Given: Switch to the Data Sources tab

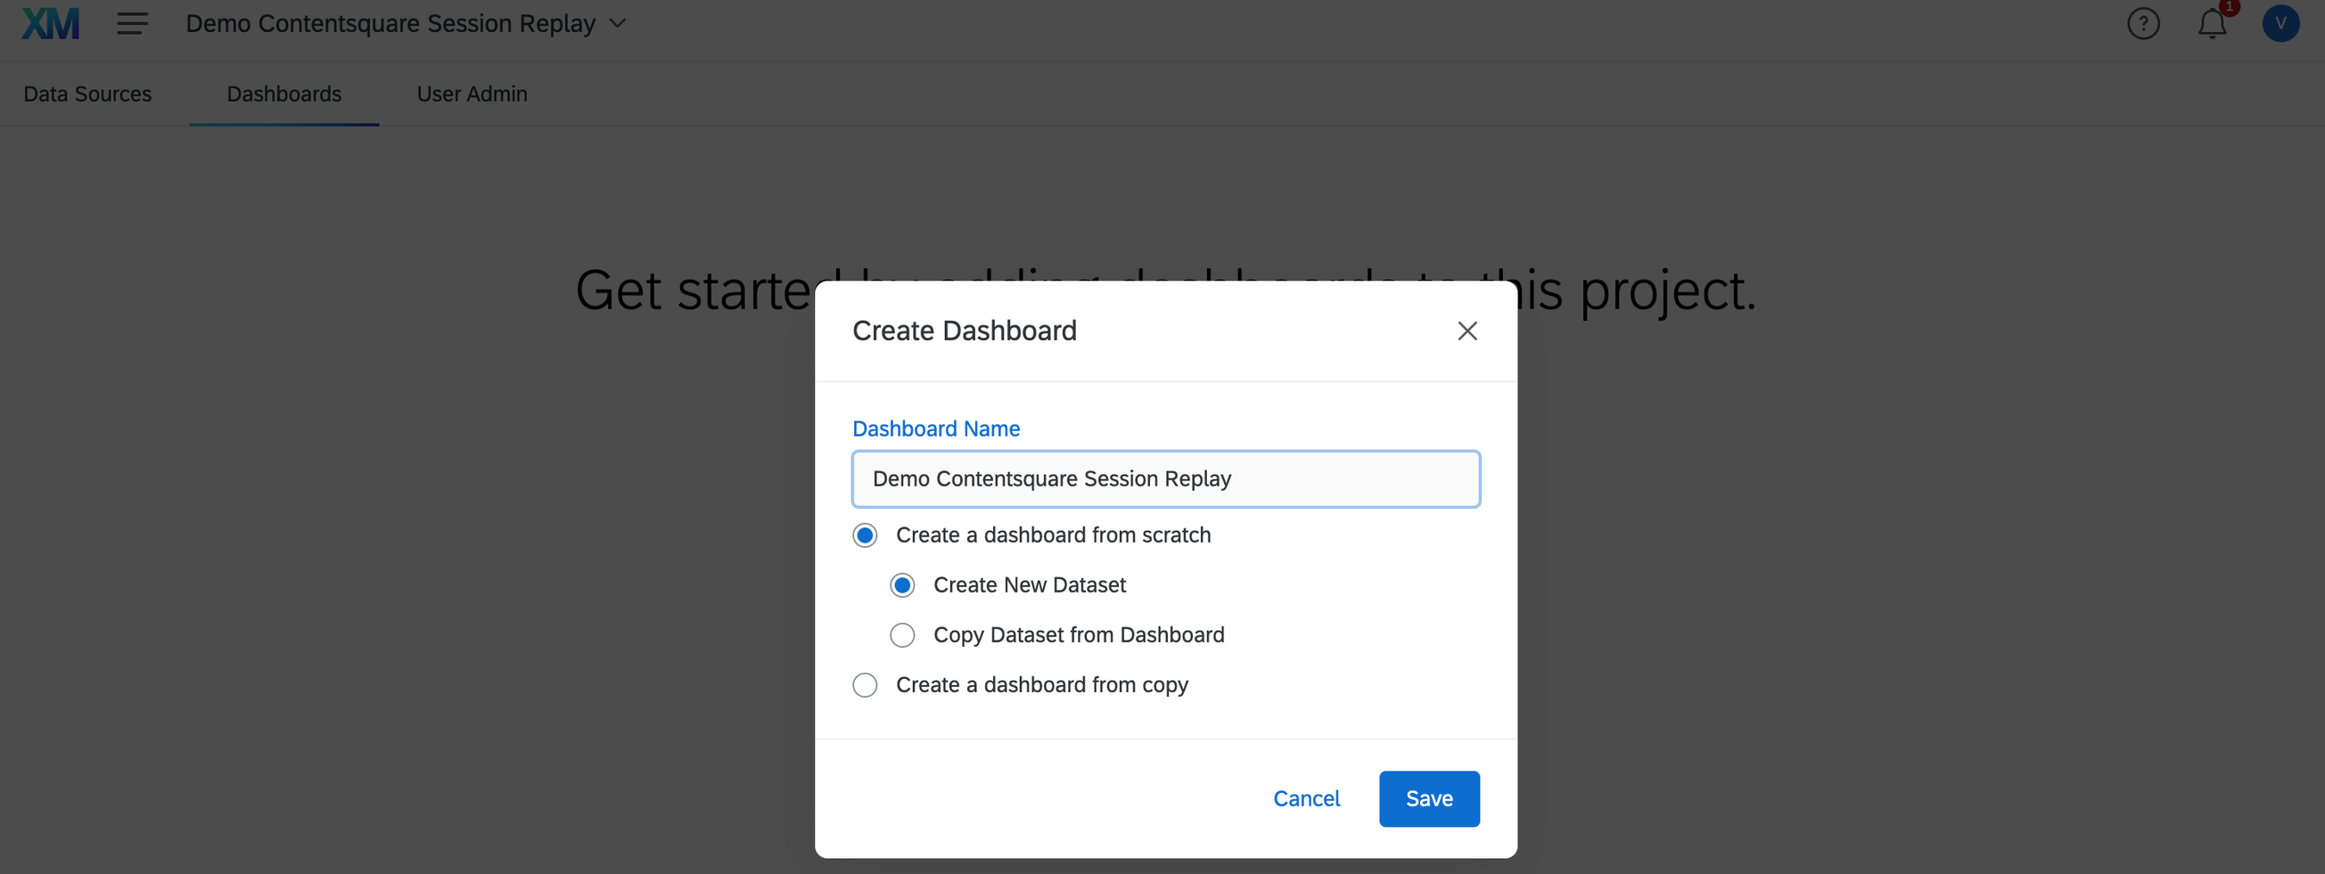Looking at the screenshot, I should (x=87, y=94).
